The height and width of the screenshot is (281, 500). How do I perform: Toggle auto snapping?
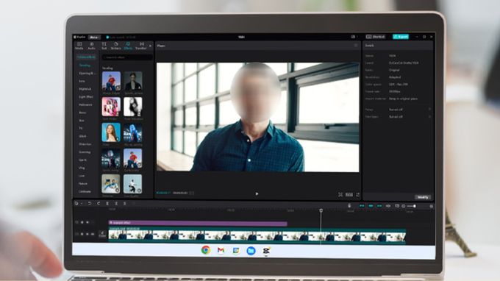pos(371,207)
